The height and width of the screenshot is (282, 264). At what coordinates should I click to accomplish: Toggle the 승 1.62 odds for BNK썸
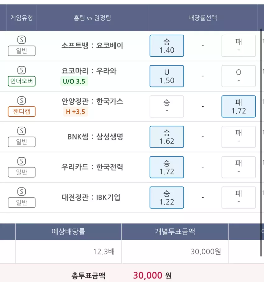(x=167, y=137)
